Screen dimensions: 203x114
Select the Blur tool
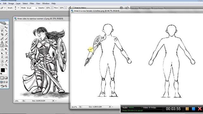point(2,49)
